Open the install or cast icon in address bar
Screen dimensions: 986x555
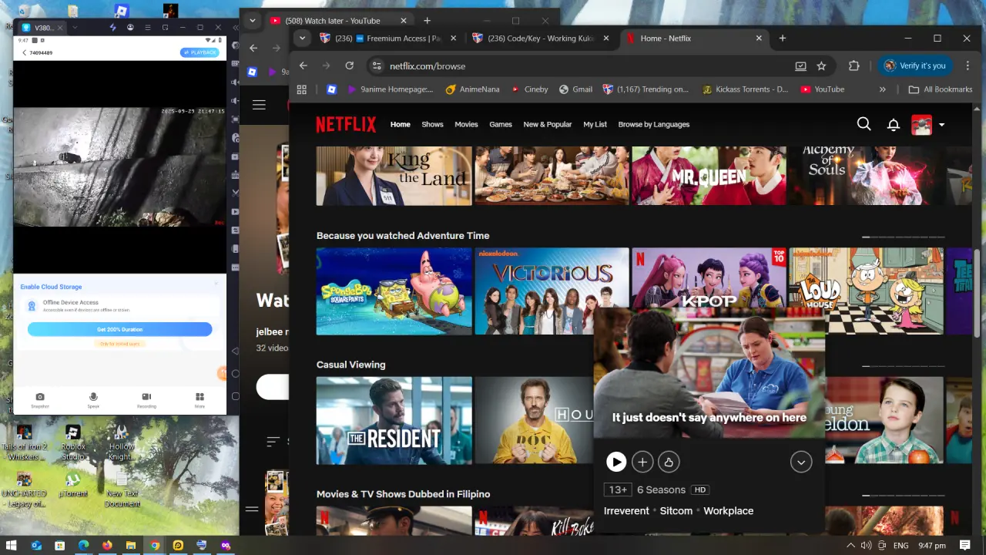pos(801,66)
